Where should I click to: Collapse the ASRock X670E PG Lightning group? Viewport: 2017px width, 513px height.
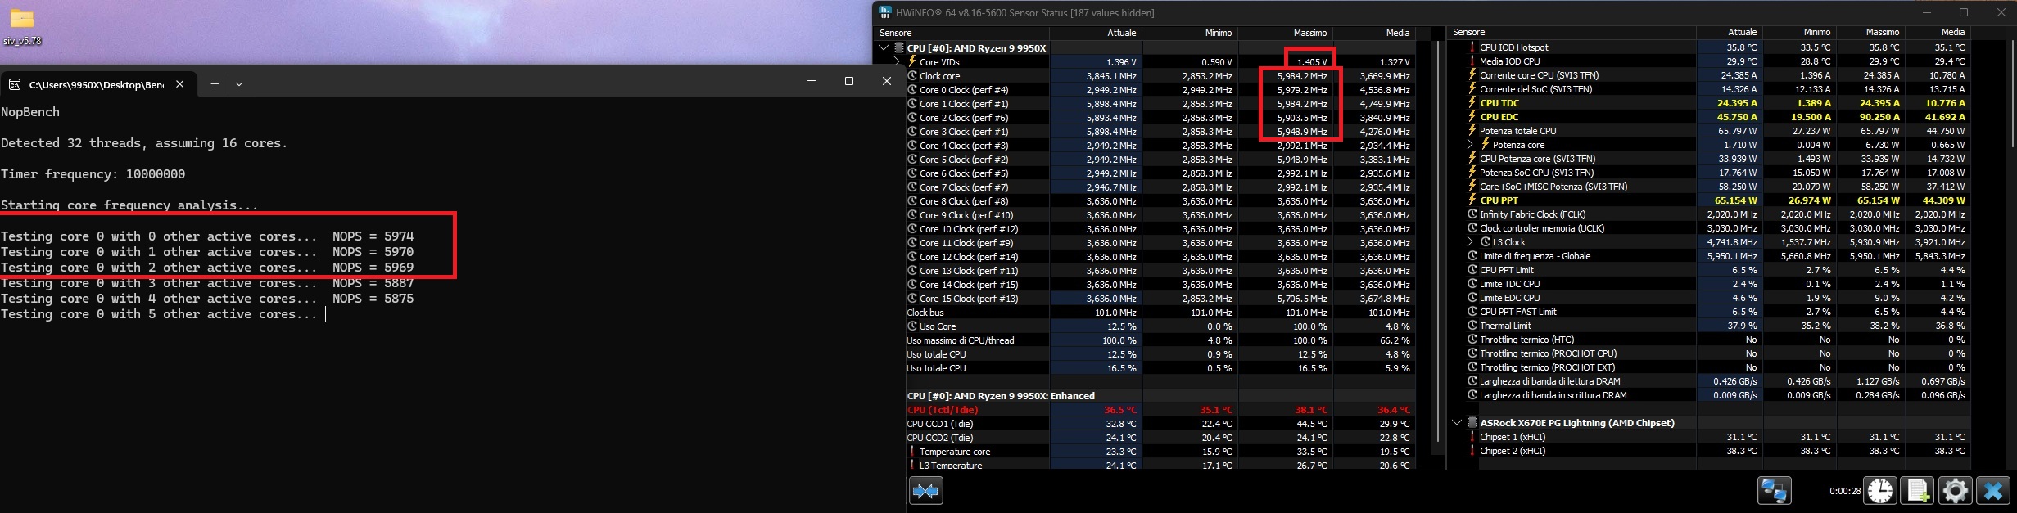(x=1457, y=423)
